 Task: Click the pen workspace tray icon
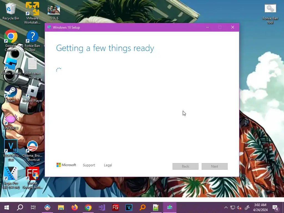[247, 207]
